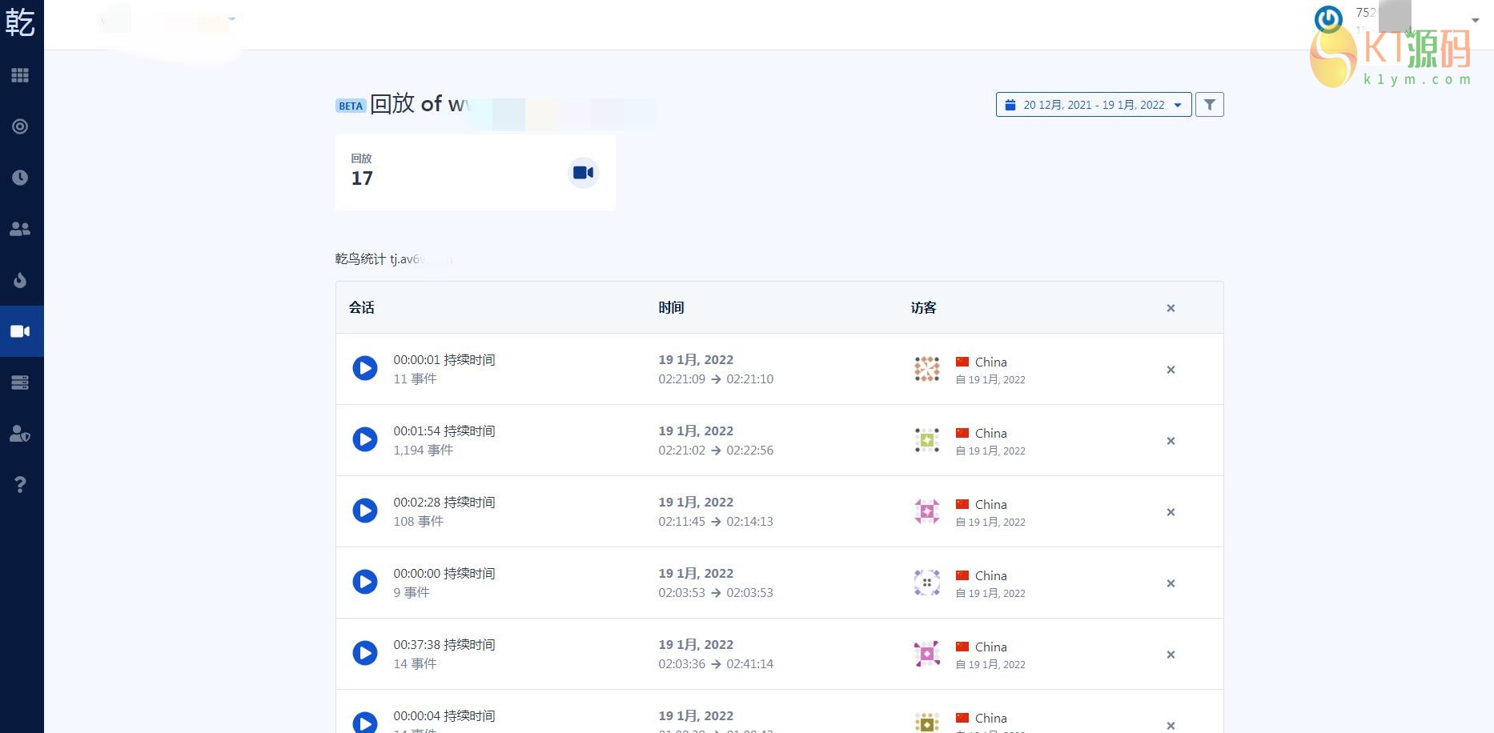This screenshot has width=1494, height=733.
Task: Click the "00:00:00 持续时间" text
Action: [x=444, y=574]
